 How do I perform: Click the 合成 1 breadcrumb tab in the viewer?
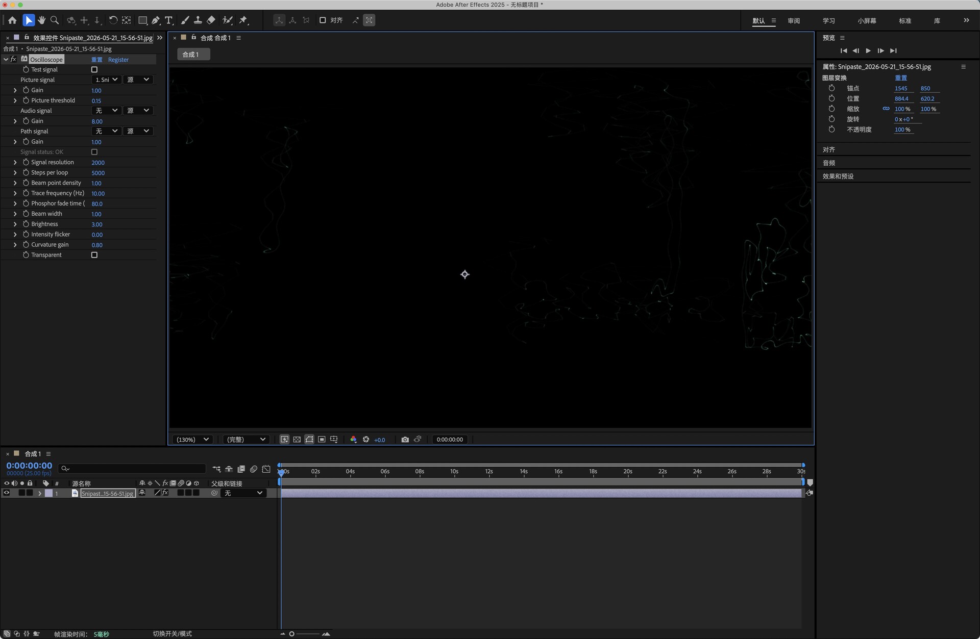193,55
